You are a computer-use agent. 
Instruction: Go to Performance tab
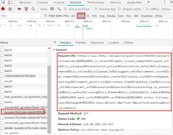pyautogui.click(x=96, y=2)
